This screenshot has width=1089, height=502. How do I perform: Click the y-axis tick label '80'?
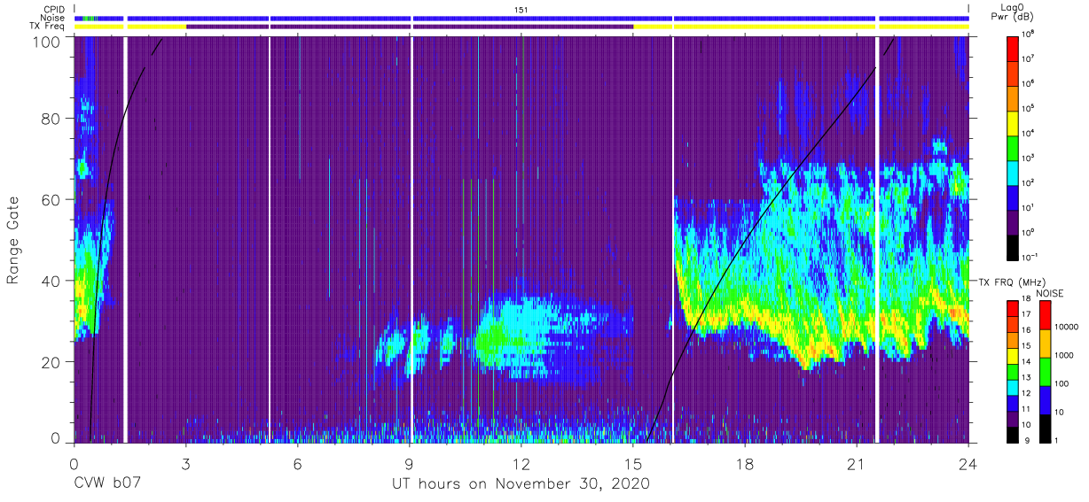52,119
